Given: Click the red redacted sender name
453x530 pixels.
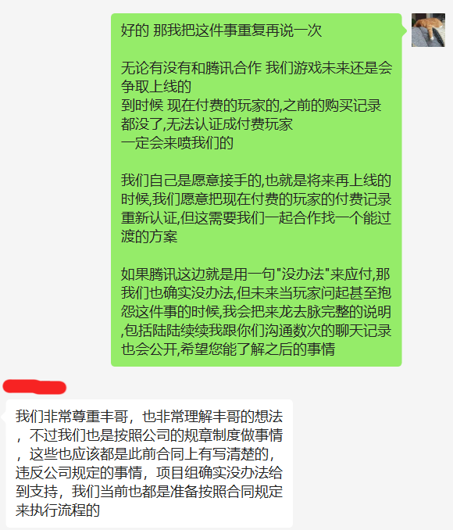Looking at the screenshot, I should pos(34,387).
